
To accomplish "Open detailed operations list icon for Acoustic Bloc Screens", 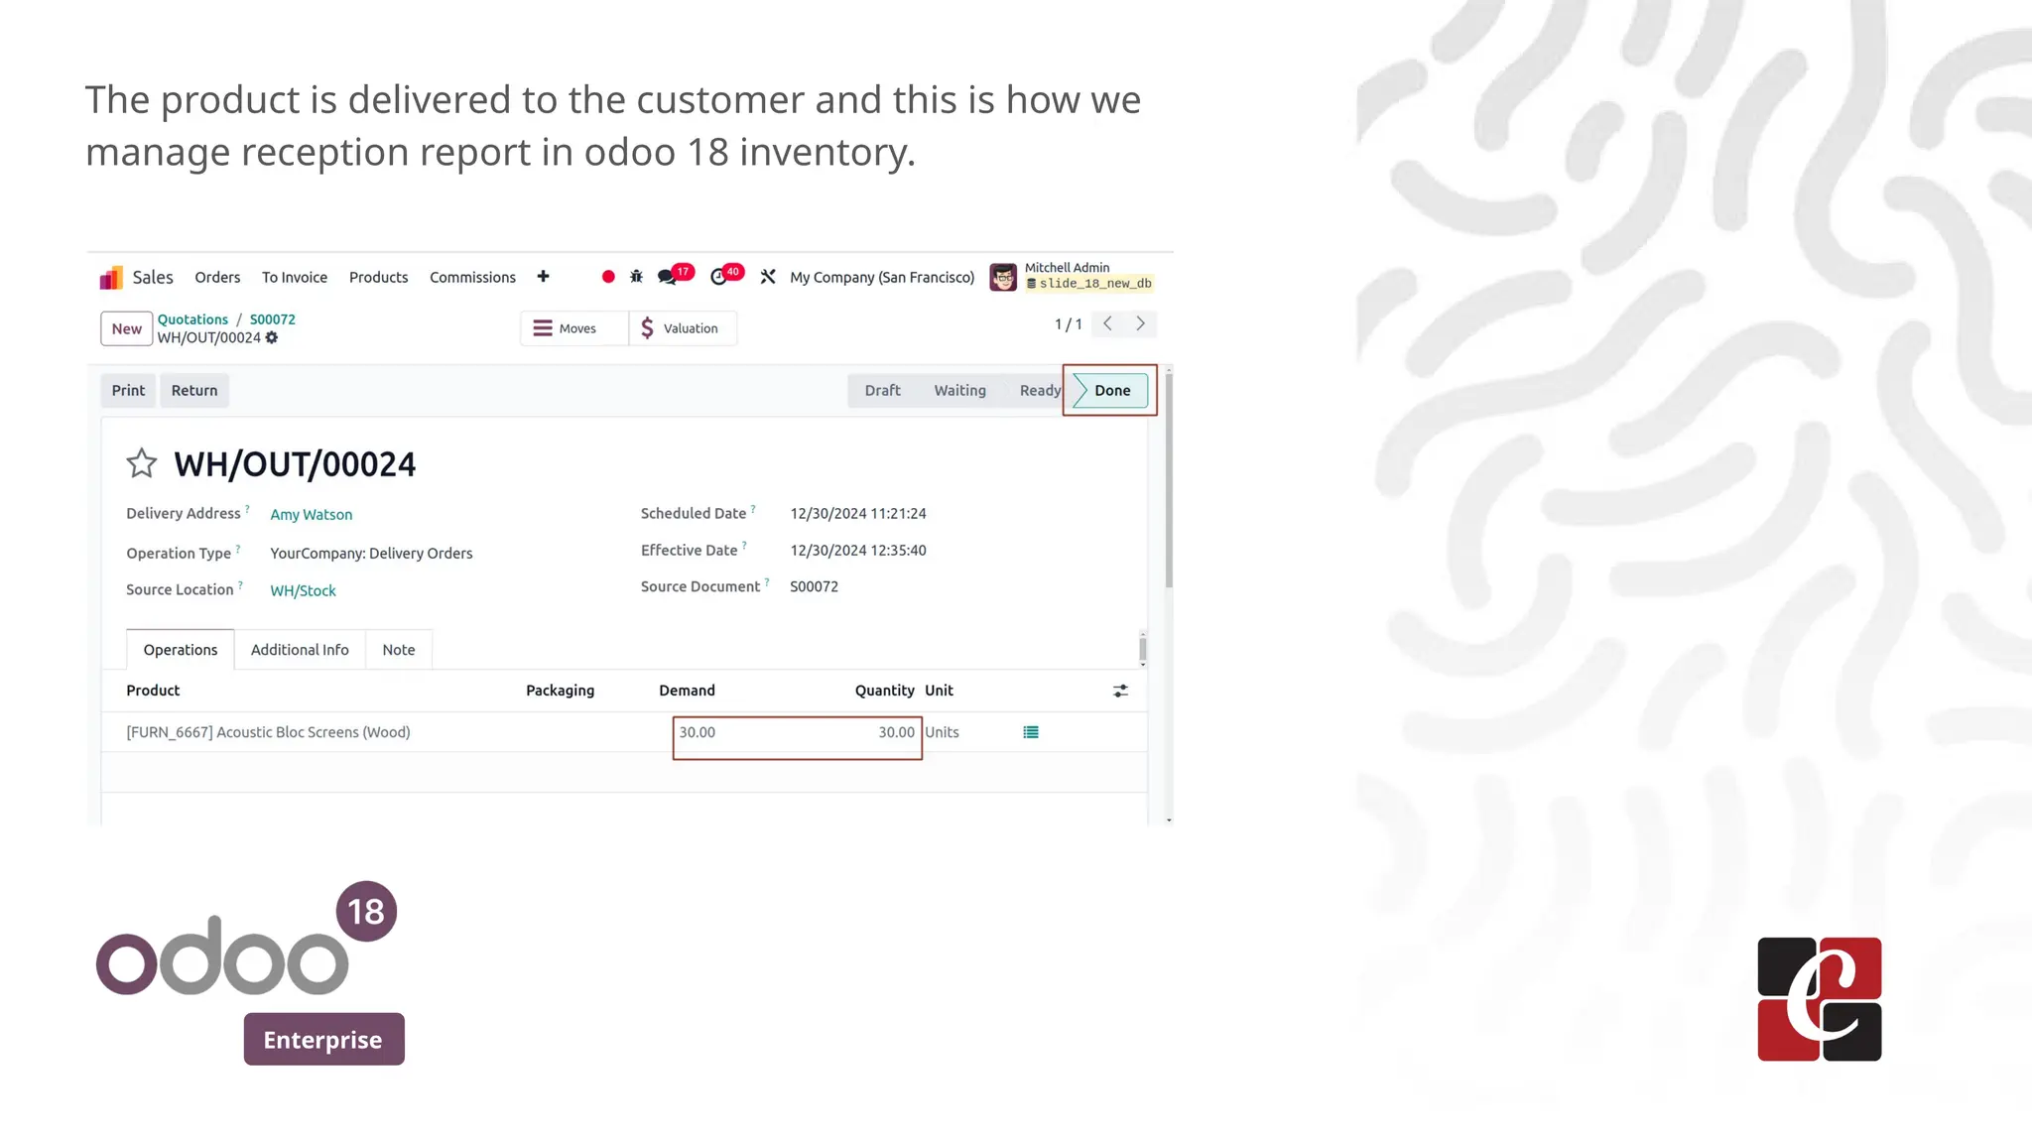I will click(1031, 732).
